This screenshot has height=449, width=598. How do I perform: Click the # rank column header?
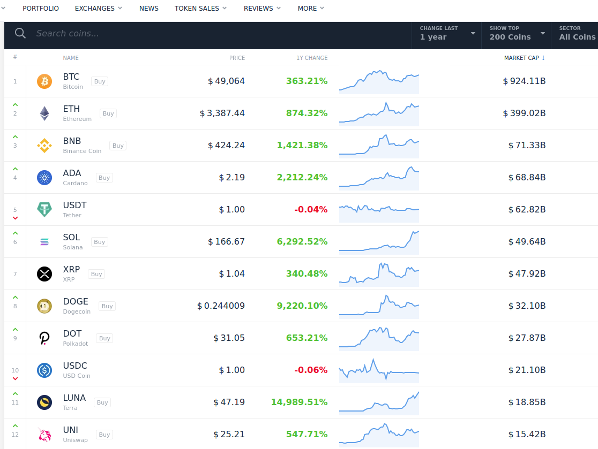coord(15,57)
